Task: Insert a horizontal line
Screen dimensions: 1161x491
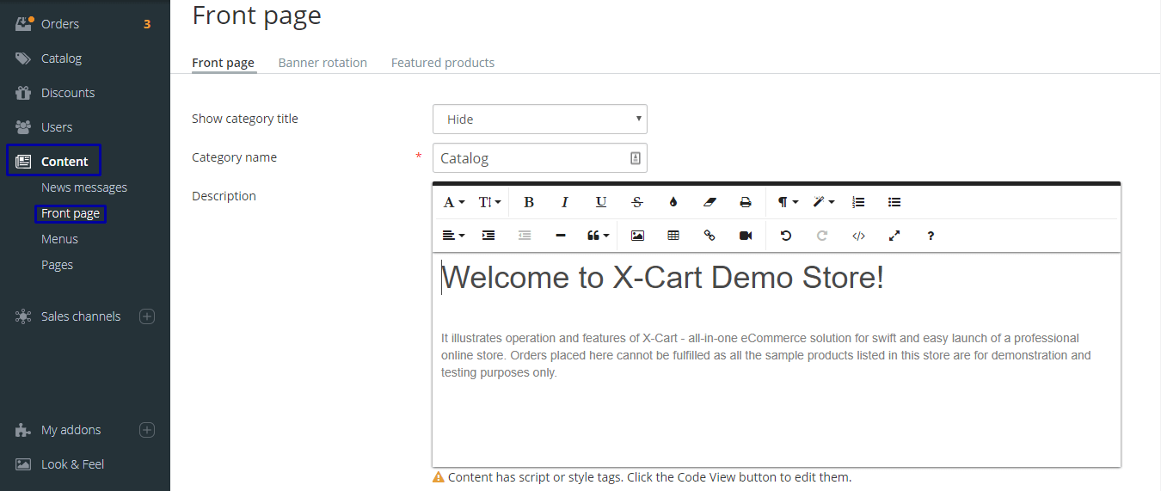Action: click(561, 236)
